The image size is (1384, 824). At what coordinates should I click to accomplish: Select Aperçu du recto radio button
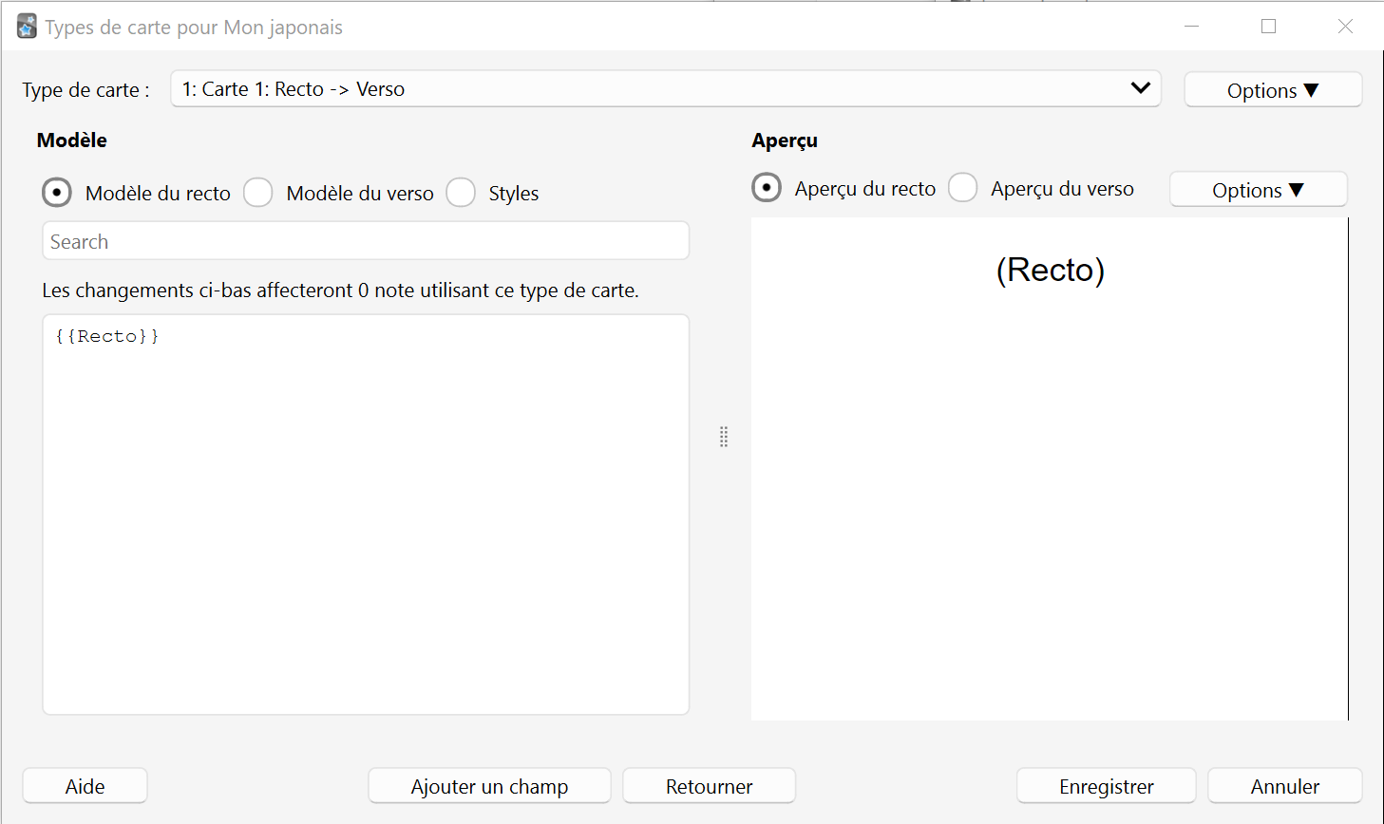click(767, 188)
